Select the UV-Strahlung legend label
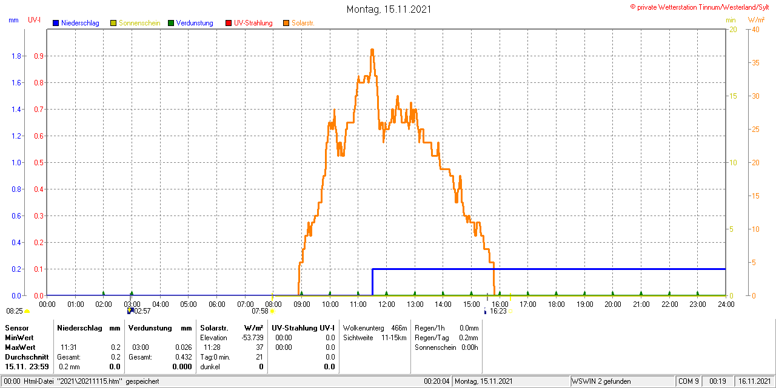The width and height of the screenshot is (776, 388). (x=253, y=23)
